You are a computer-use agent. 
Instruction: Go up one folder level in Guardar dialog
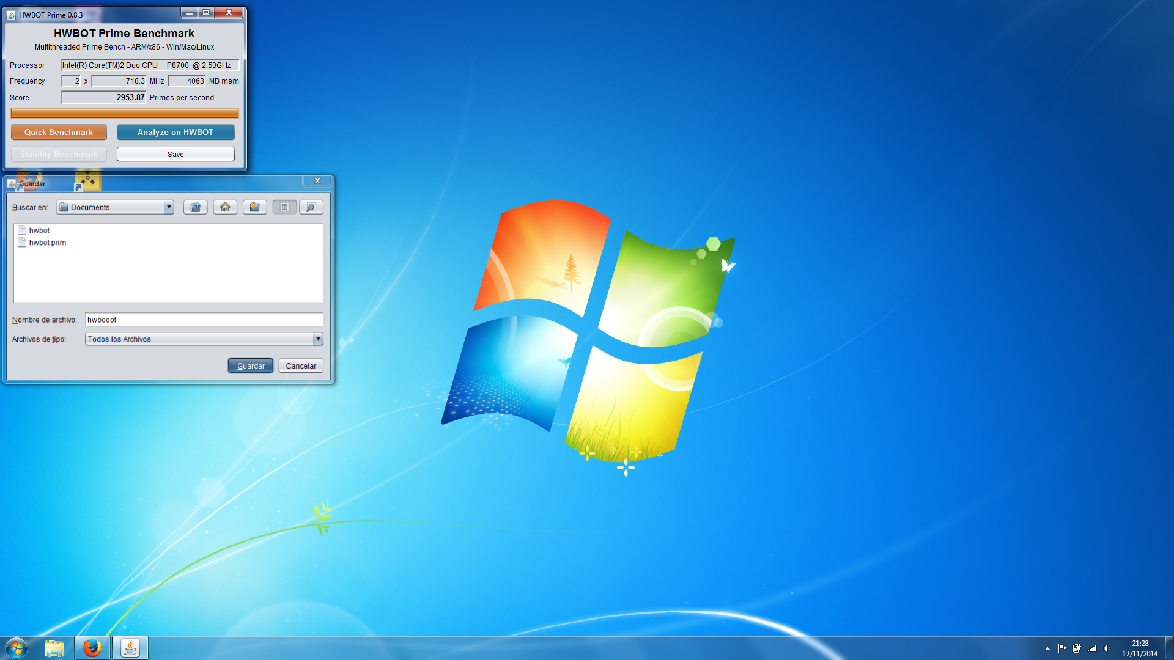tap(196, 207)
